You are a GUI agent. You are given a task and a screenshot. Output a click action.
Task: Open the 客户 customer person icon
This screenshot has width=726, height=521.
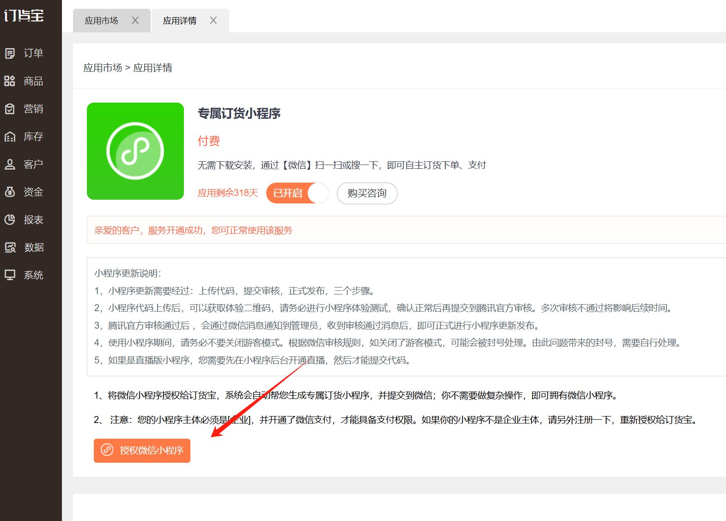(x=10, y=165)
